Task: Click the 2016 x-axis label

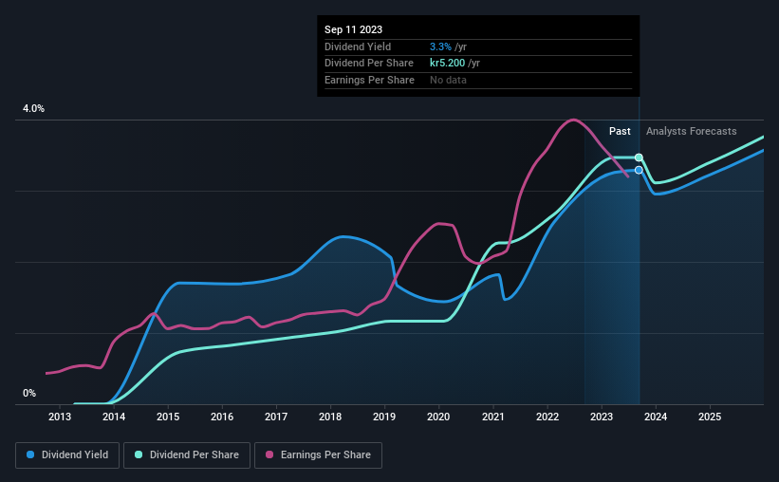Action: point(222,417)
